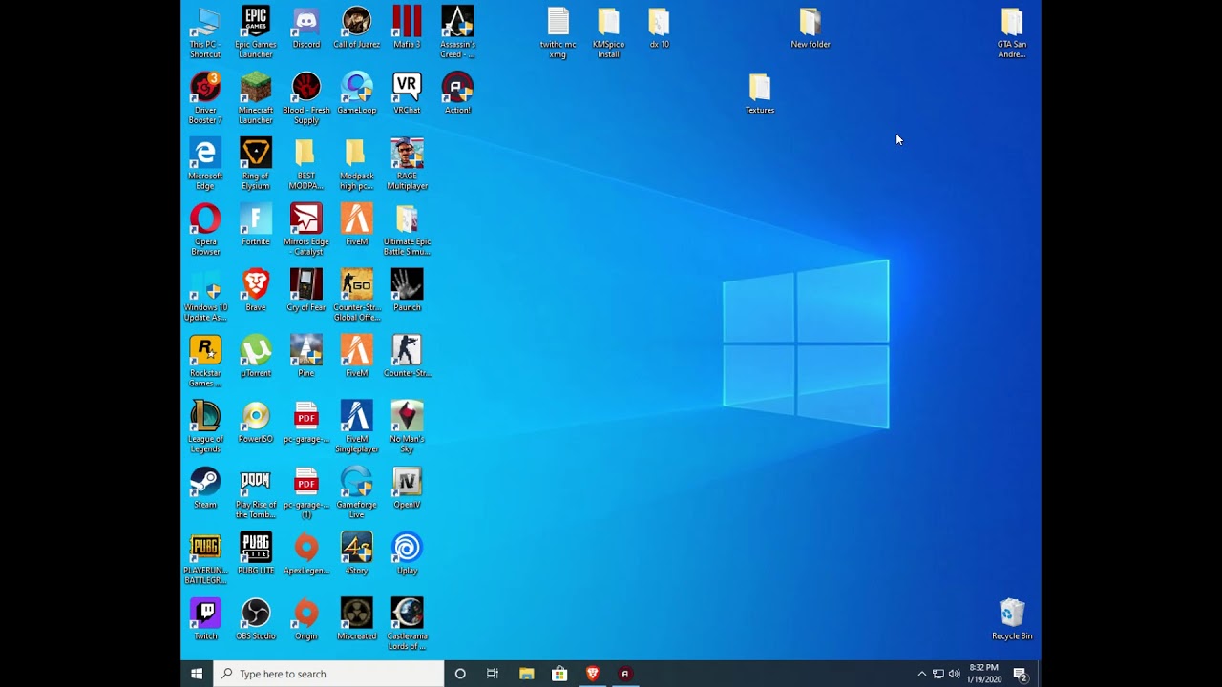The height and width of the screenshot is (687, 1222).
Task: Click the Recycle Bin icon
Action: (1012, 619)
